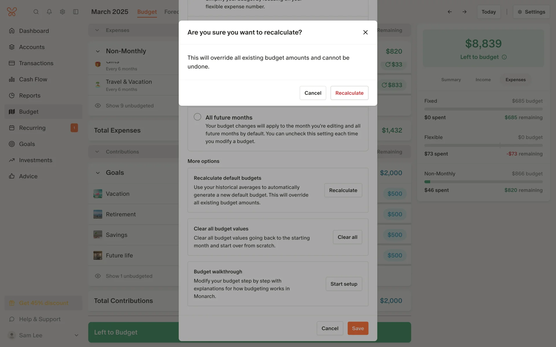Close the recalculate confirmation dialog

pos(365,32)
